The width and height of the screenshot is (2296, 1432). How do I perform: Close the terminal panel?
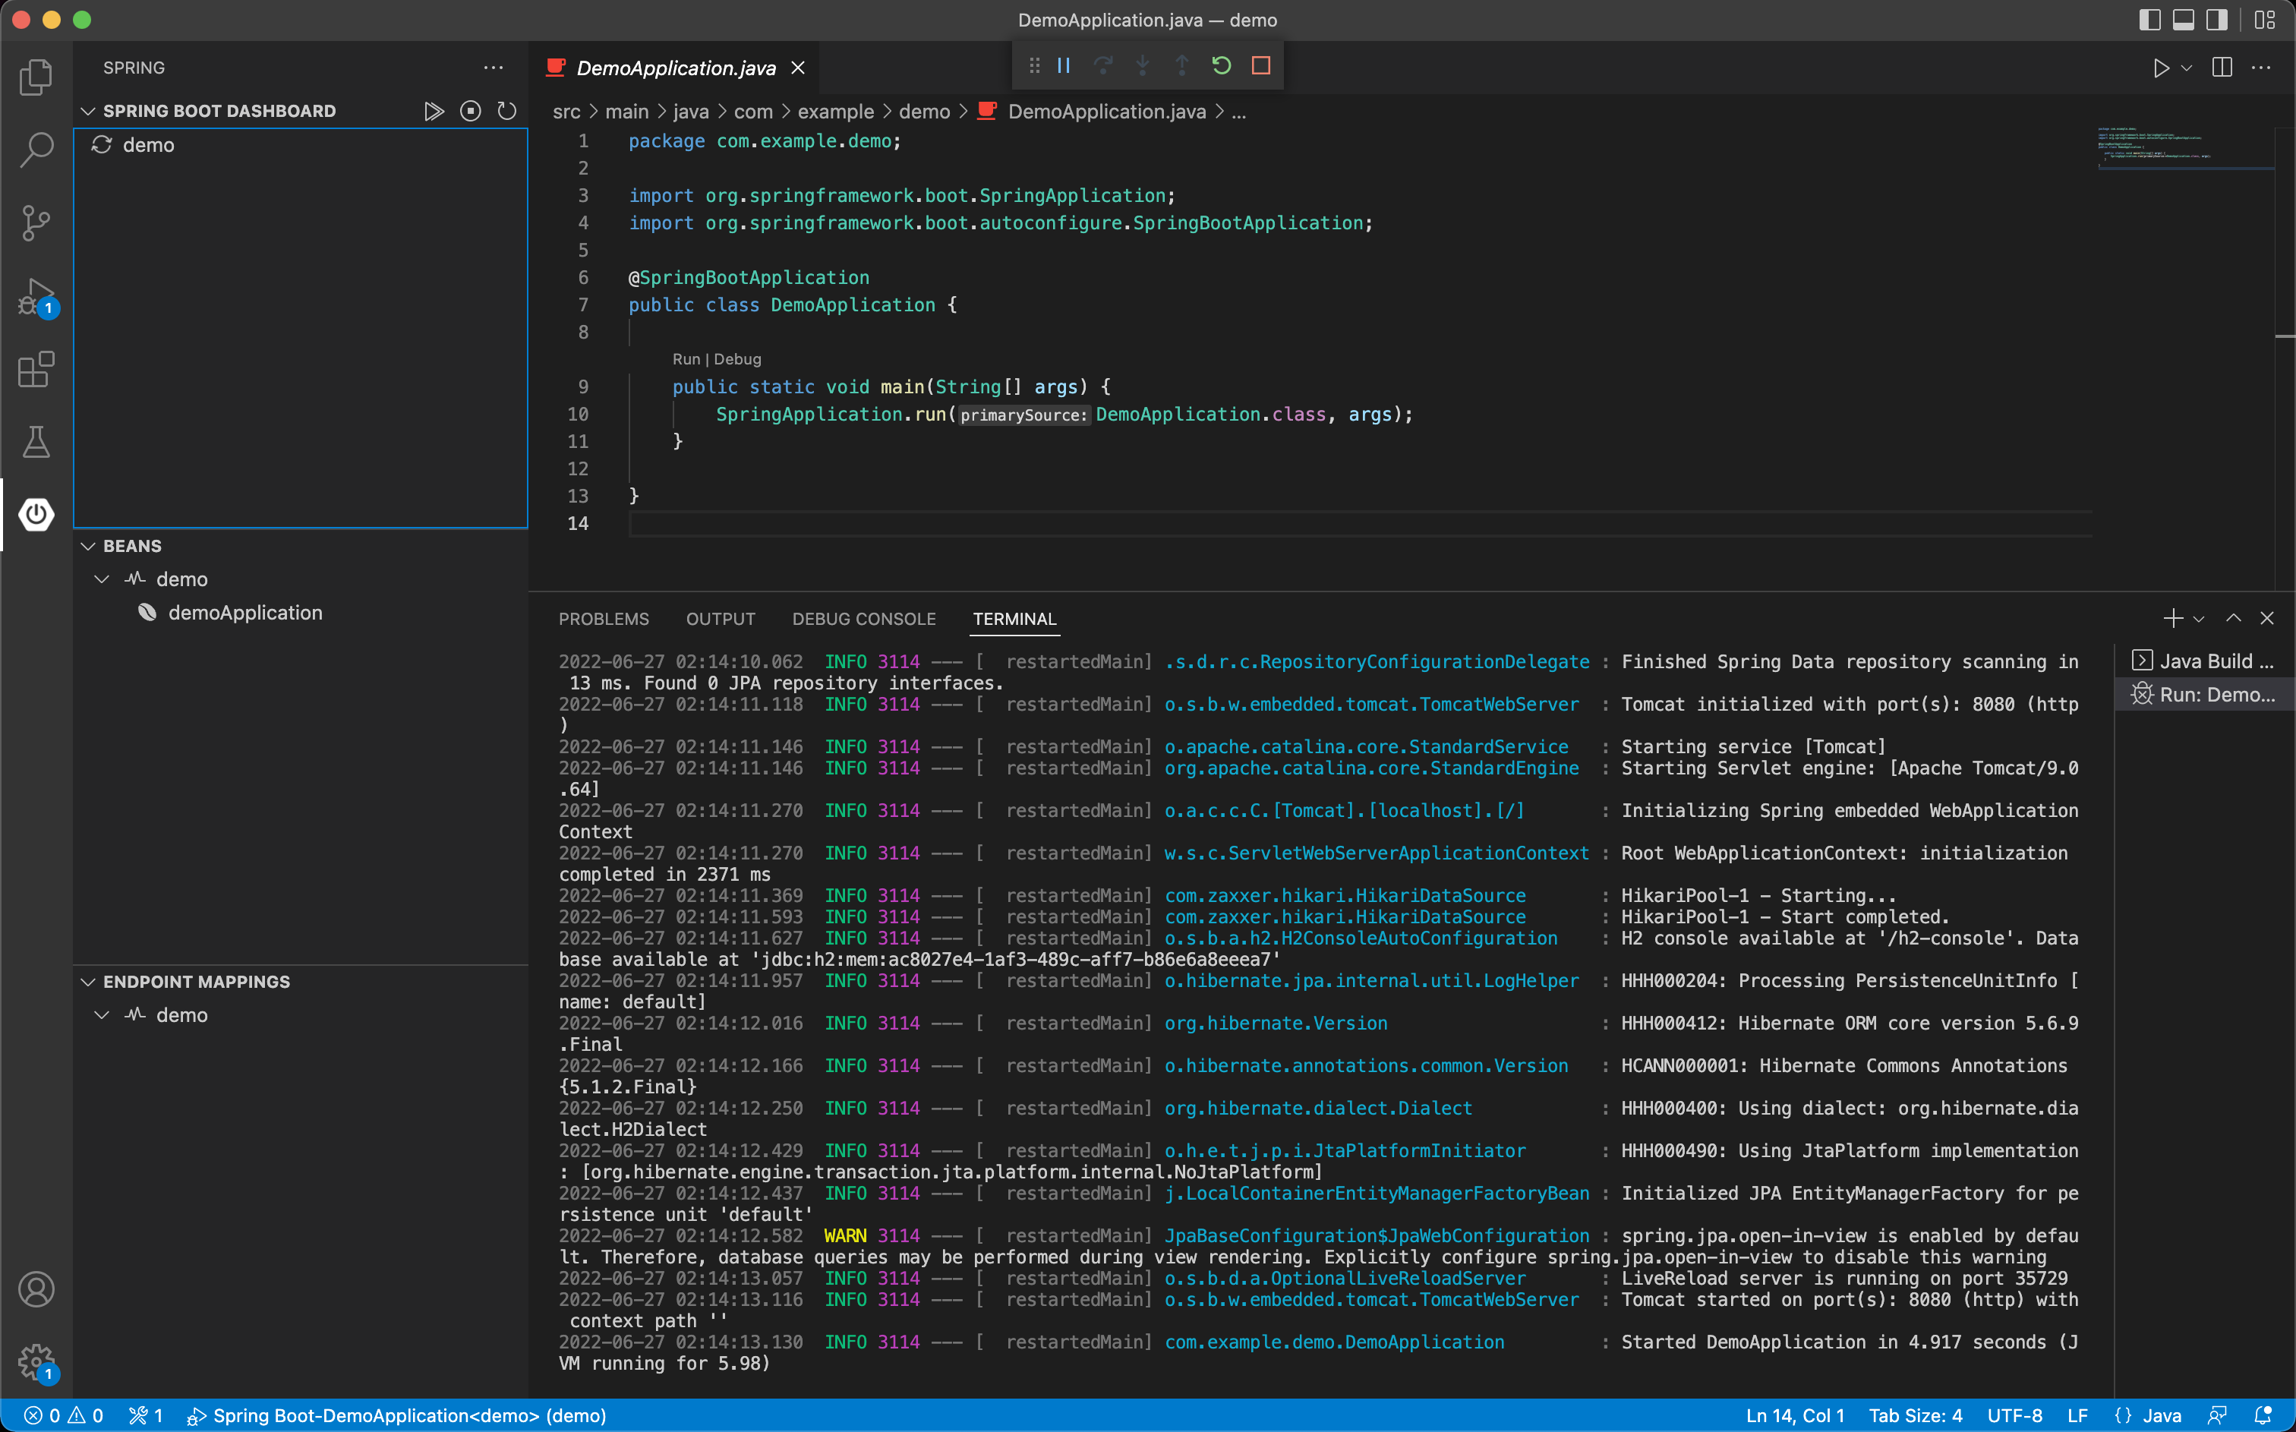tap(2266, 619)
